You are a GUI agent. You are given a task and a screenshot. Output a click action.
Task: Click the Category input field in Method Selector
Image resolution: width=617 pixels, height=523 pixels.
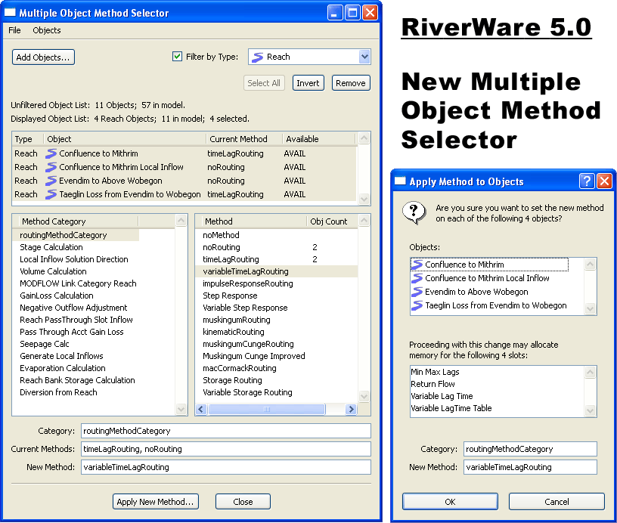(226, 431)
